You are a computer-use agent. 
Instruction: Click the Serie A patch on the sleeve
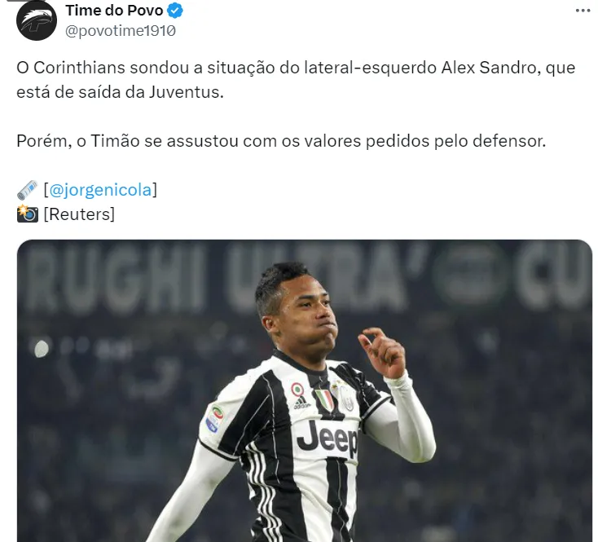[x=215, y=419]
